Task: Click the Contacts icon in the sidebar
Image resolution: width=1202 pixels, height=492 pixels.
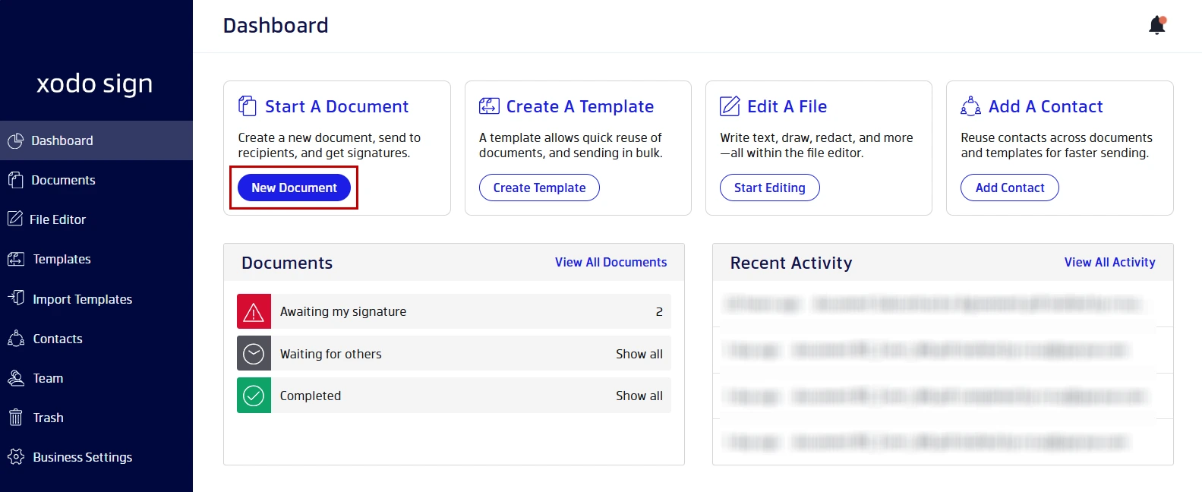Action: pyautogui.click(x=16, y=338)
